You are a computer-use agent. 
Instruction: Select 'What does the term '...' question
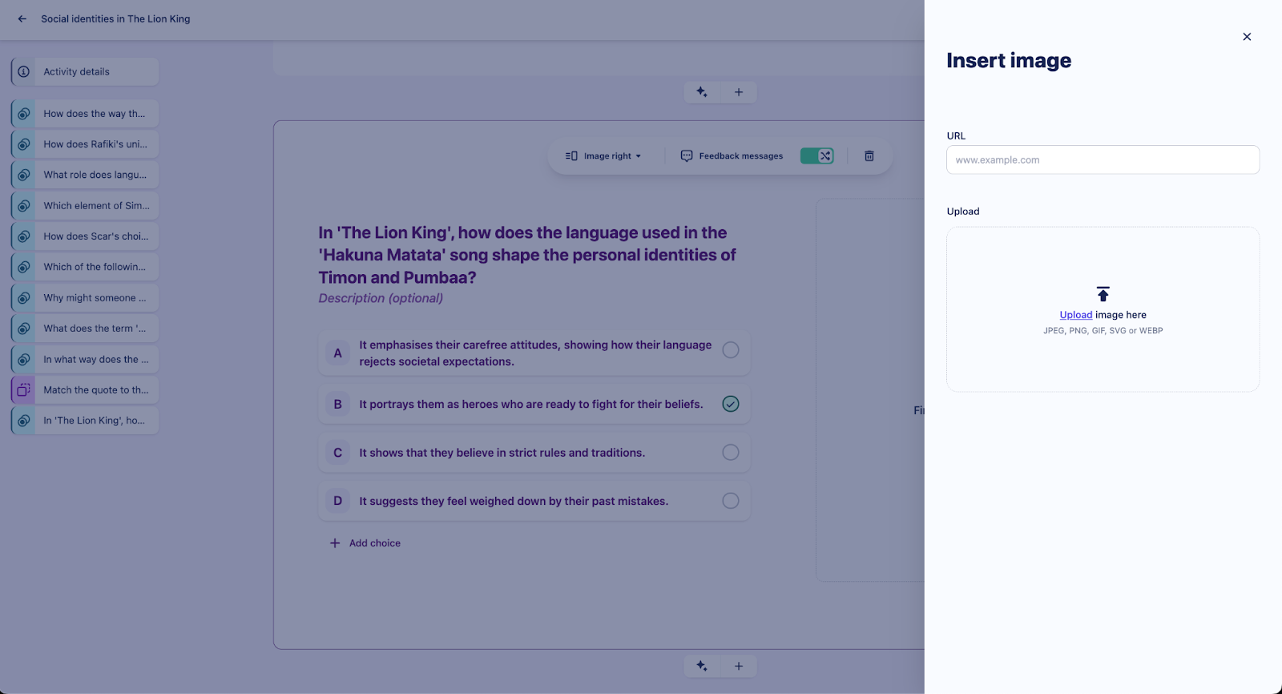(85, 329)
